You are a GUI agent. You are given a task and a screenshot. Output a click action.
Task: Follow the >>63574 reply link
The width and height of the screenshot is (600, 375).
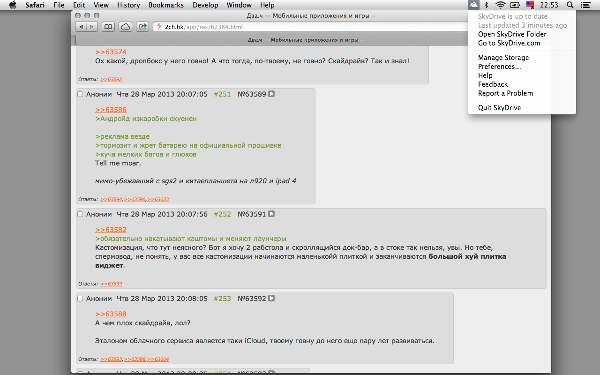111,52
